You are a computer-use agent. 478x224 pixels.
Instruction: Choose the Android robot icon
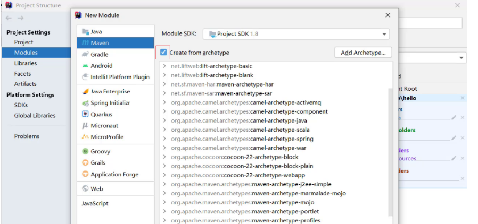tap(85, 66)
